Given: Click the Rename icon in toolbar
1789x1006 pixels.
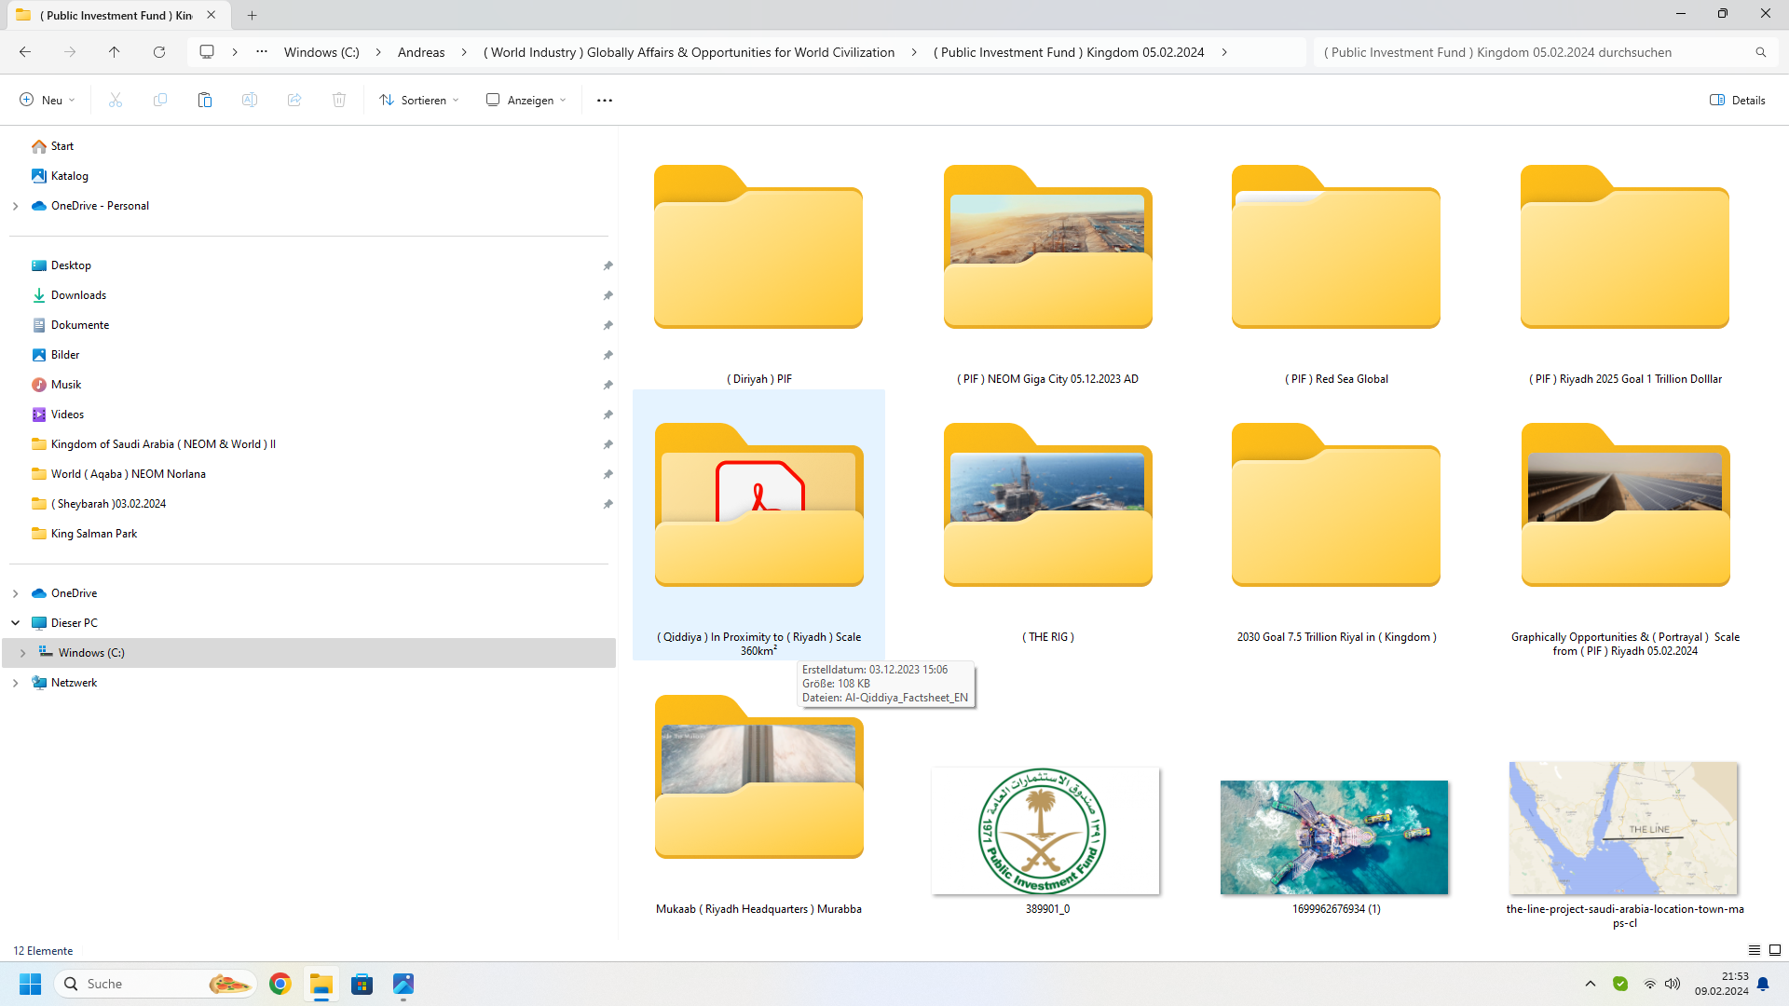Looking at the screenshot, I should point(250,100).
